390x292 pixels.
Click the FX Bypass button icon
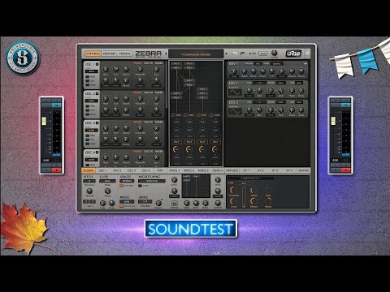click(x=174, y=203)
